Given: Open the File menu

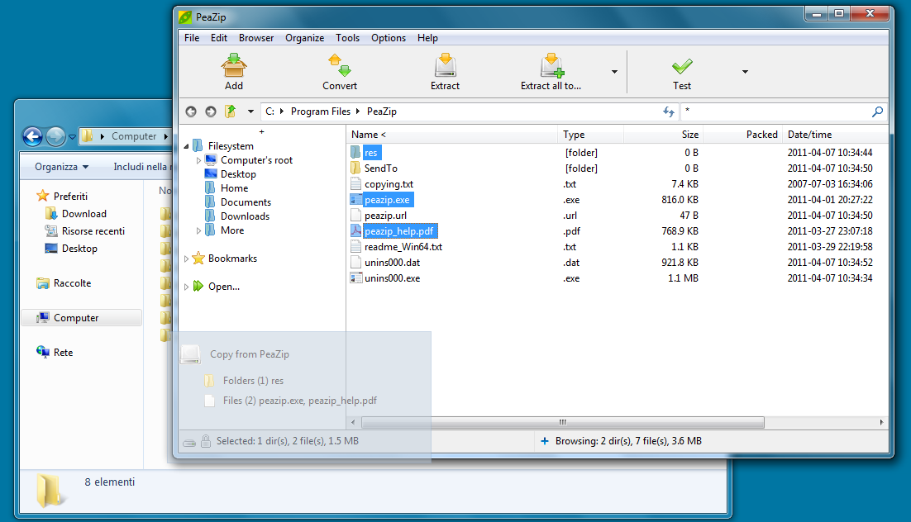Looking at the screenshot, I should (x=192, y=38).
